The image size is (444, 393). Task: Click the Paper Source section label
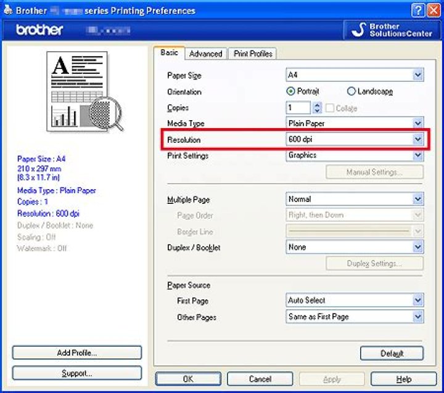(x=189, y=285)
